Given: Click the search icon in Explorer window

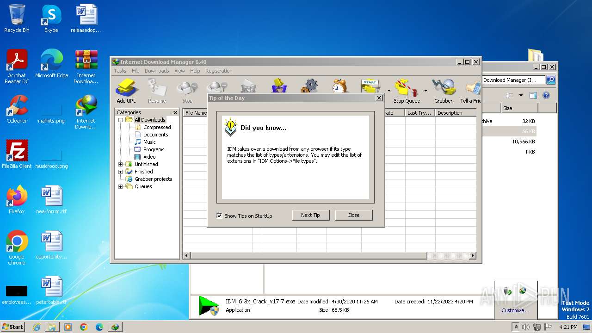Looking at the screenshot, I should [x=550, y=80].
